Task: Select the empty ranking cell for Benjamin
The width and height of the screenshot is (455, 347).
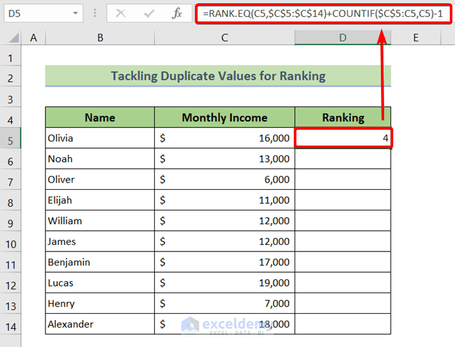Action: tap(343, 262)
